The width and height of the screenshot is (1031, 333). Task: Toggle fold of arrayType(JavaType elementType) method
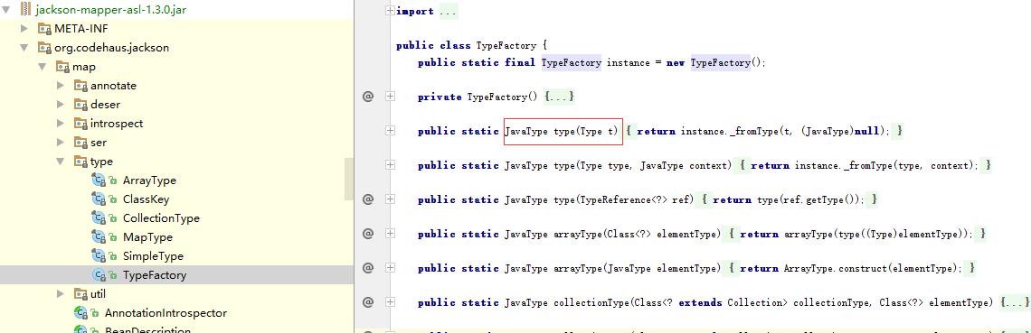click(x=390, y=268)
